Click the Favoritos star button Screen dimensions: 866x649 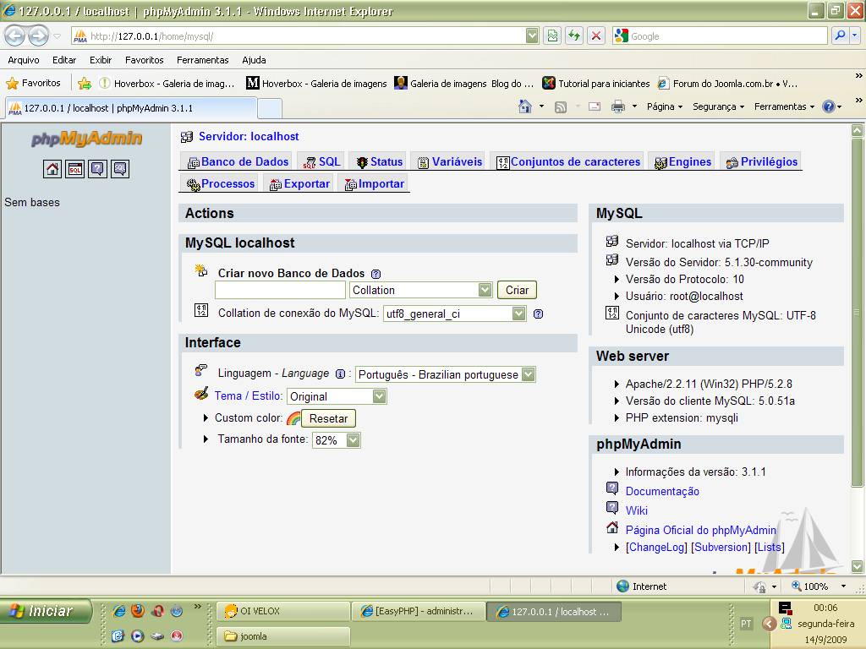click(x=33, y=84)
